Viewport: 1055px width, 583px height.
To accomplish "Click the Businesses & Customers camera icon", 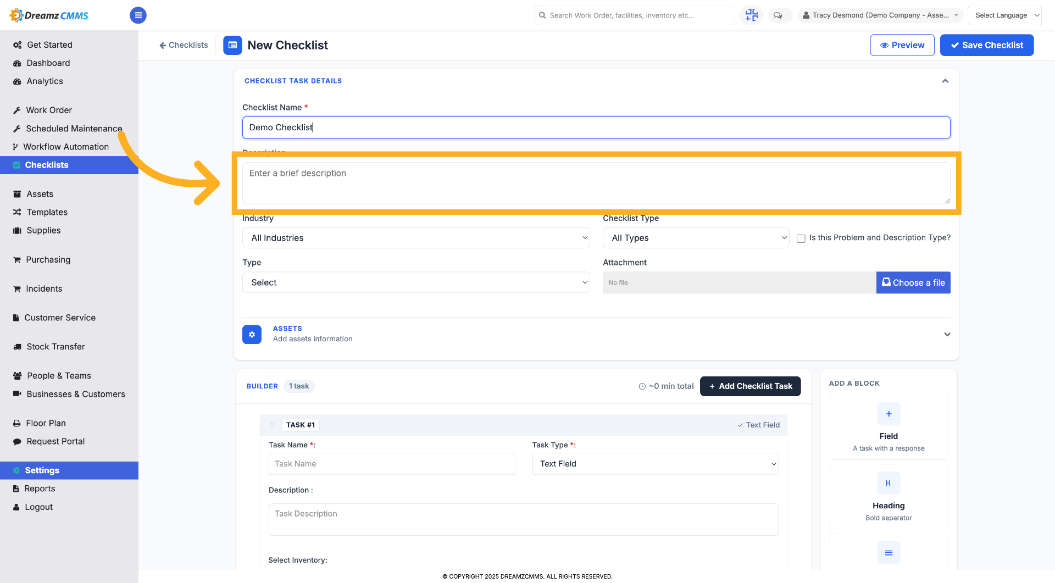I will pos(17,395).
